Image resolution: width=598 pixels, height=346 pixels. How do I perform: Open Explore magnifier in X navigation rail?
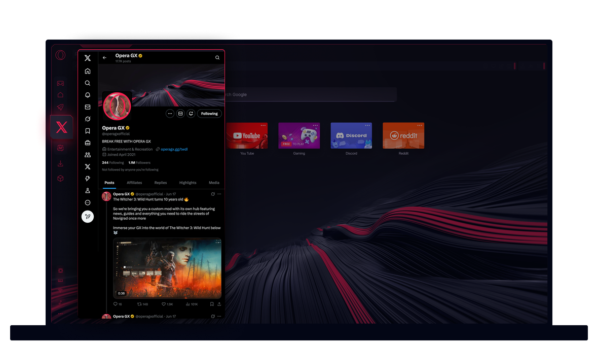(x=87, y=83)
